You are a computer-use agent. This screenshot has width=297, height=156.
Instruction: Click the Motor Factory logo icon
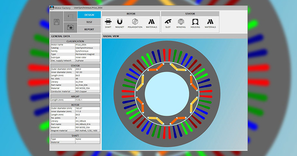pyautogui.click(x=52, y=8)
